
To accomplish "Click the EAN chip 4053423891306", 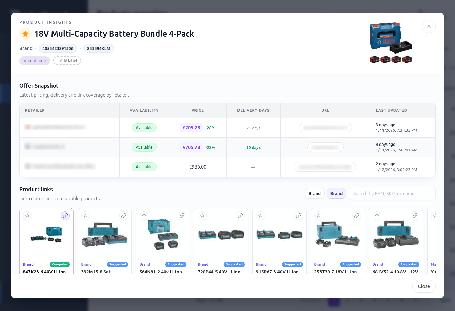I will (x=58, y=49).
